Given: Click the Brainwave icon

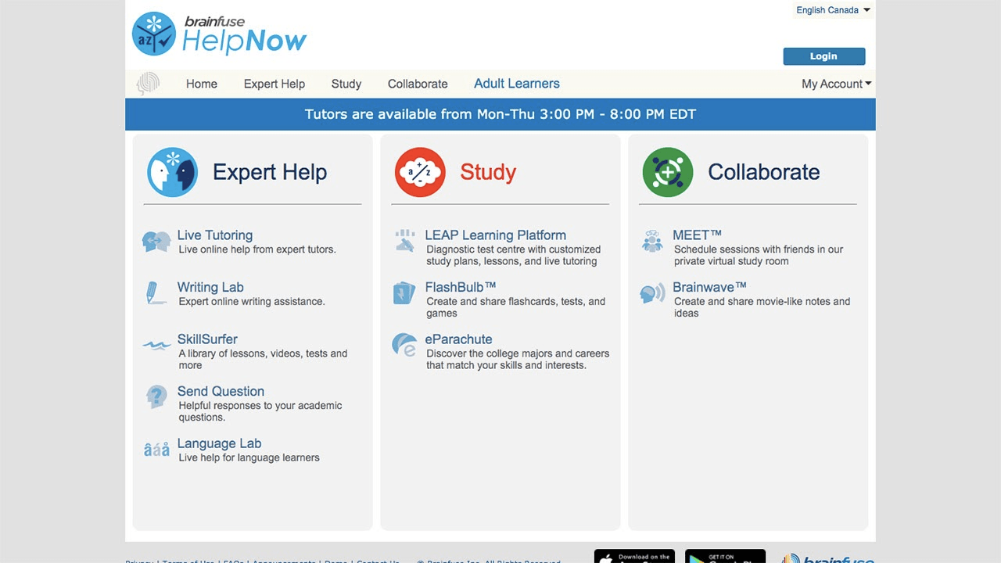Looking at the screenshot, I should [652, 293].
